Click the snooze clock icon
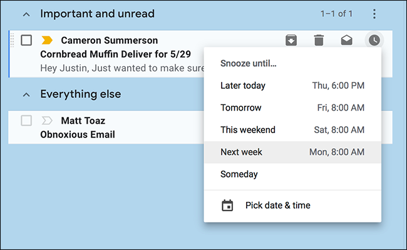This screenshot has height=250, width=407. pyautogui.click(x=374, y=40)
